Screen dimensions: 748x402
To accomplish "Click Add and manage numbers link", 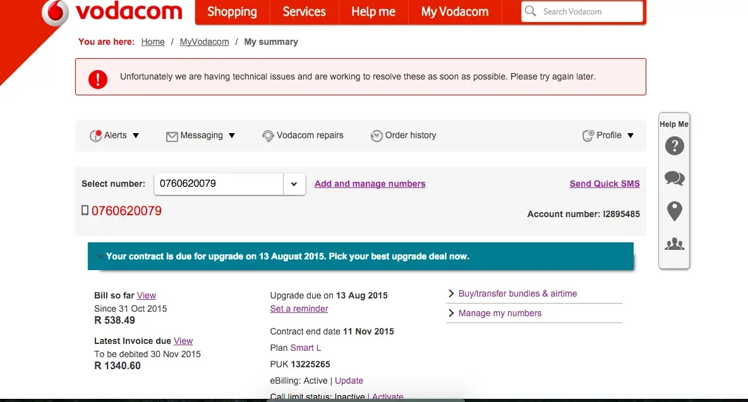I will pos(370,184).
